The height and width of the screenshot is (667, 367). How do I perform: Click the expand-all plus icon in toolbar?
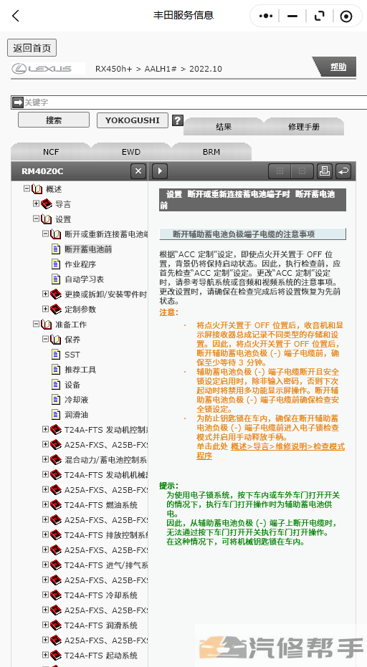280,171
